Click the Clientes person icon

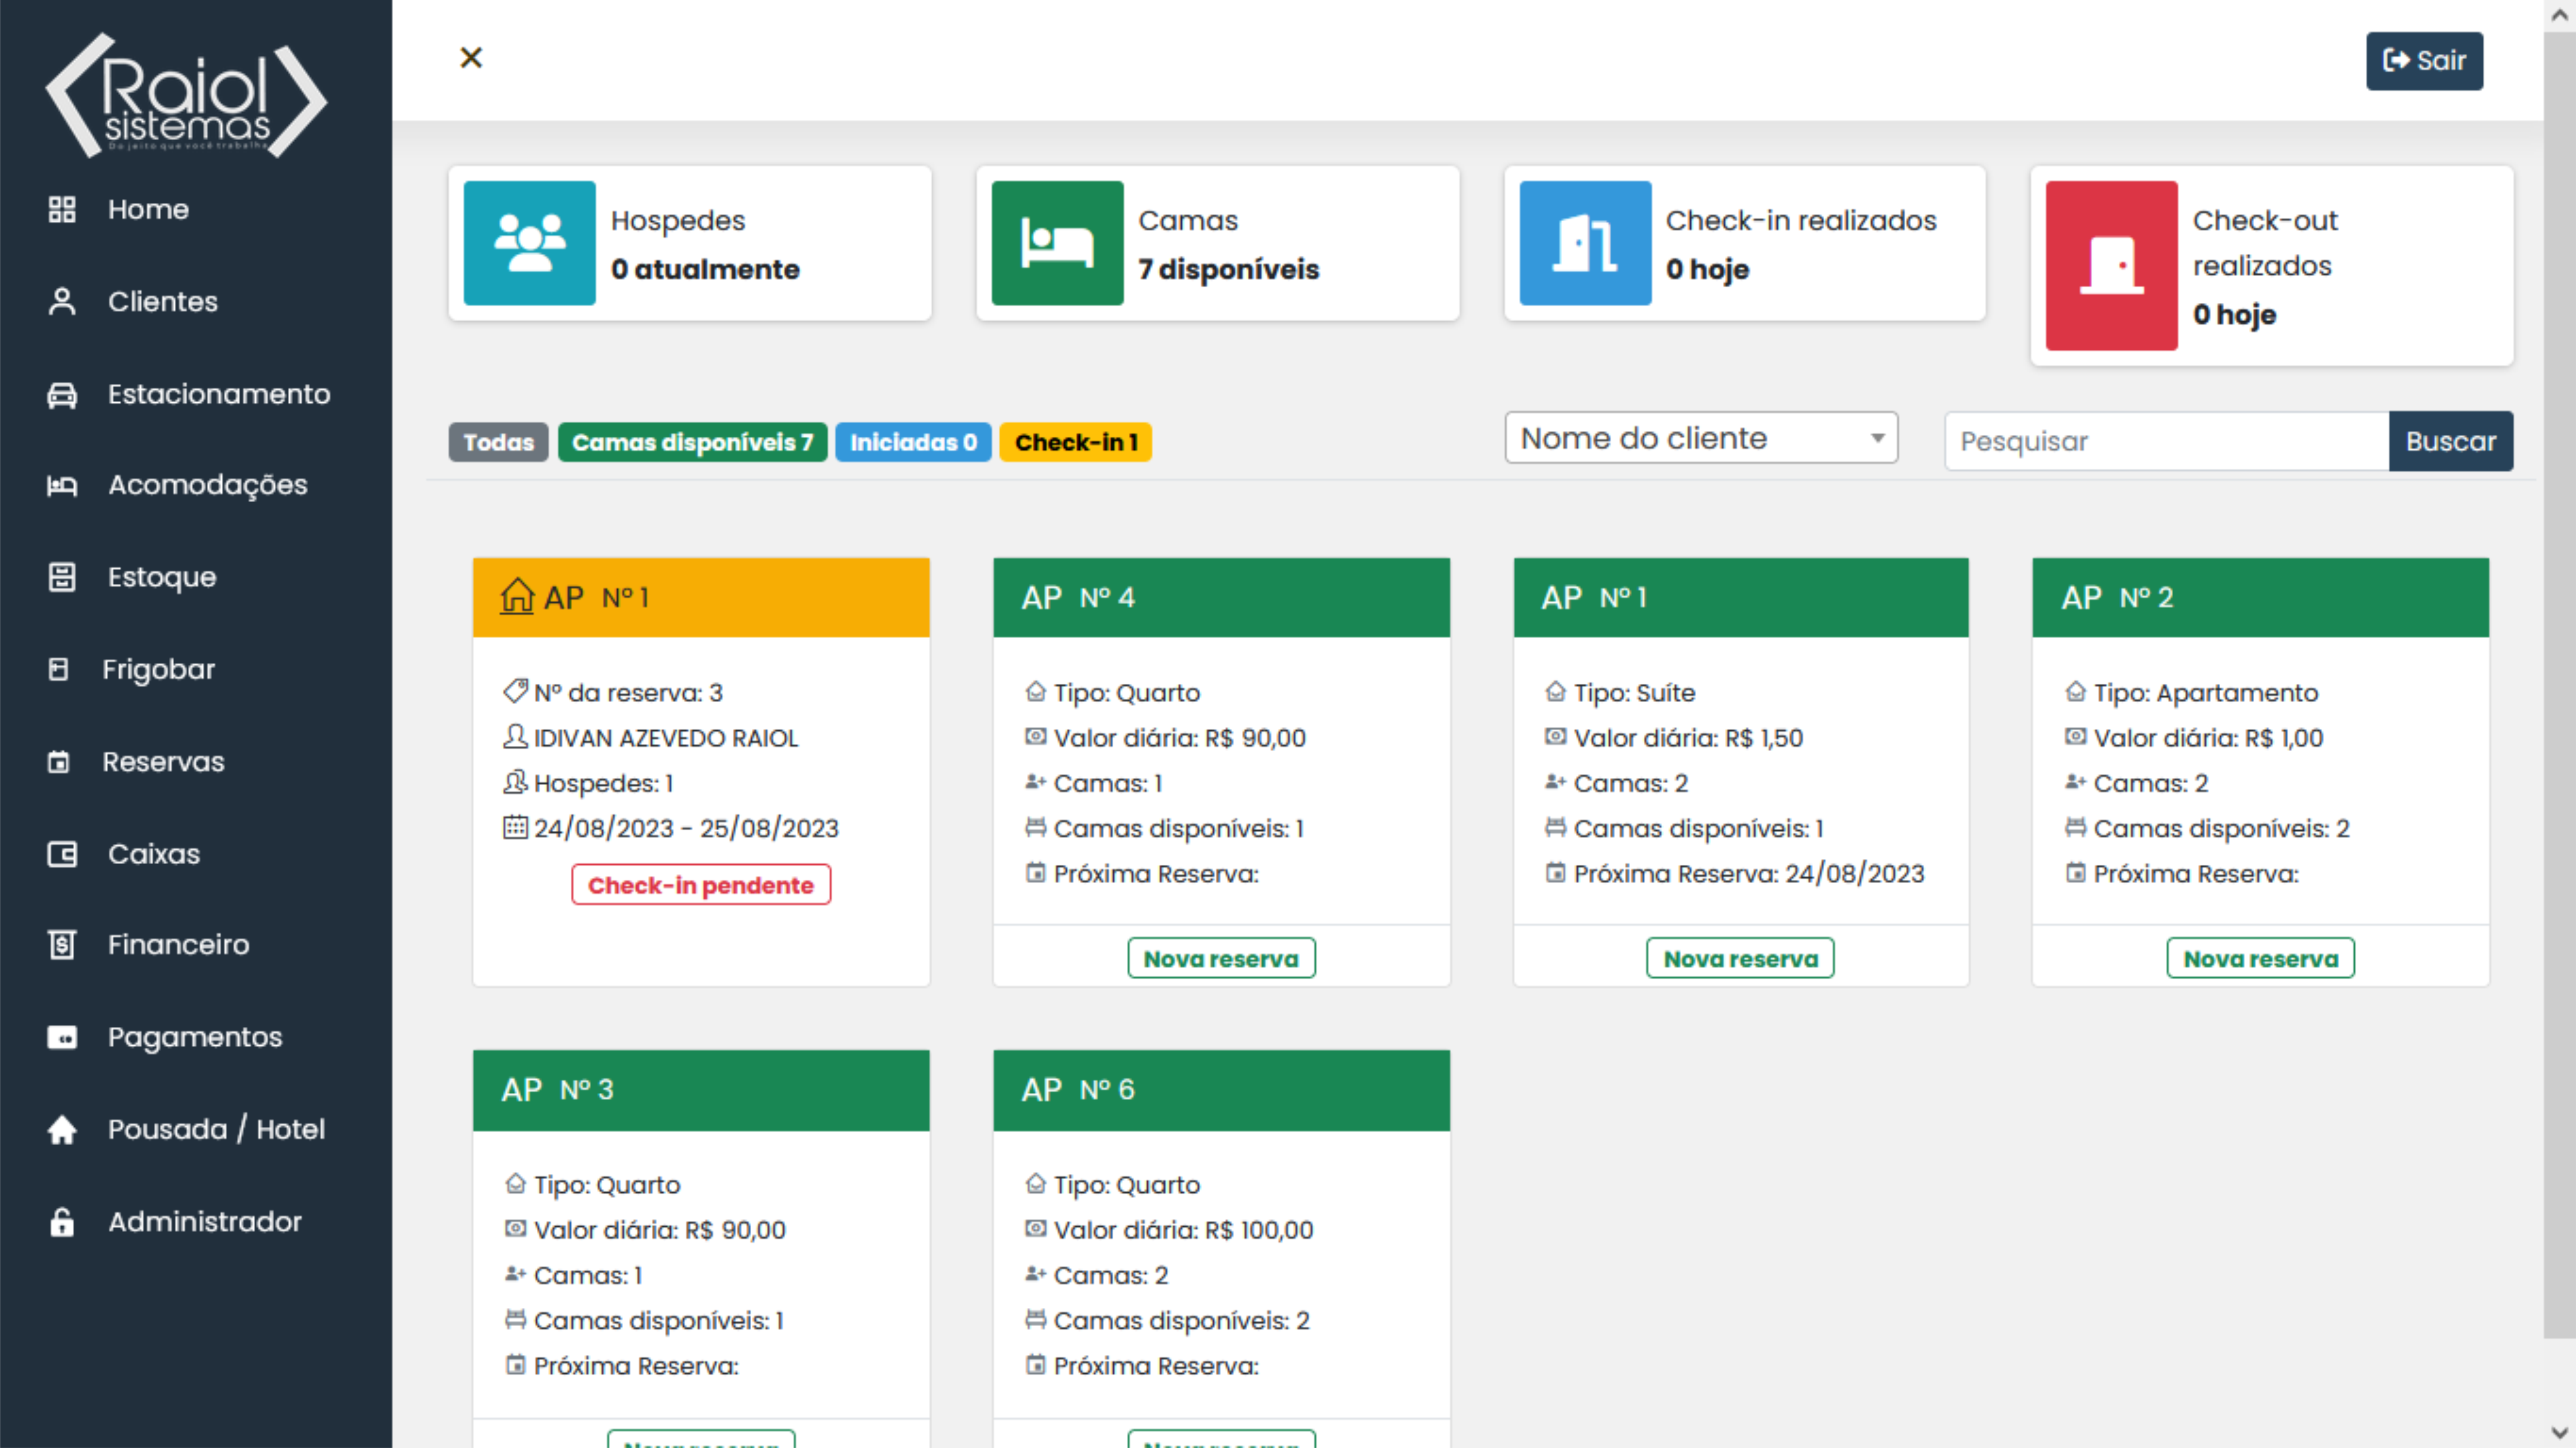tap(62, 301)
